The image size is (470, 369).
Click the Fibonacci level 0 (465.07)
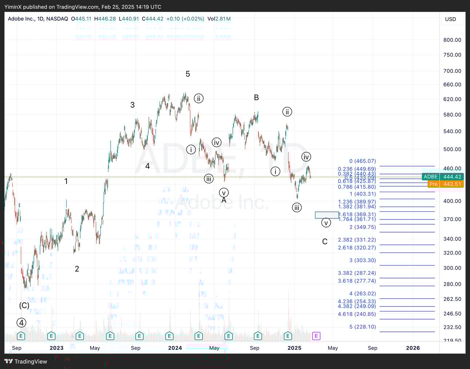click(x=363, y=161)
